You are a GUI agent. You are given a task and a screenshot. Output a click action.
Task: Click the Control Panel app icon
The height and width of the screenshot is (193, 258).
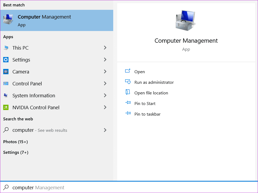pyautogui.click(x=6, y=84)
